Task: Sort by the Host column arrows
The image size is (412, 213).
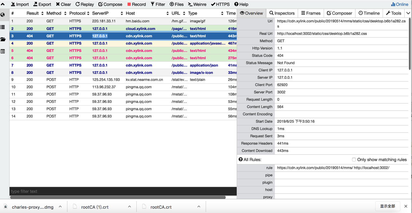Action: pos(167,13)
